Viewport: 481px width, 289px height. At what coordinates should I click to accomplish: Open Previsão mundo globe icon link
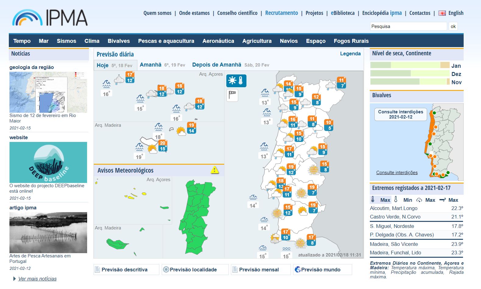click(298, 270)
